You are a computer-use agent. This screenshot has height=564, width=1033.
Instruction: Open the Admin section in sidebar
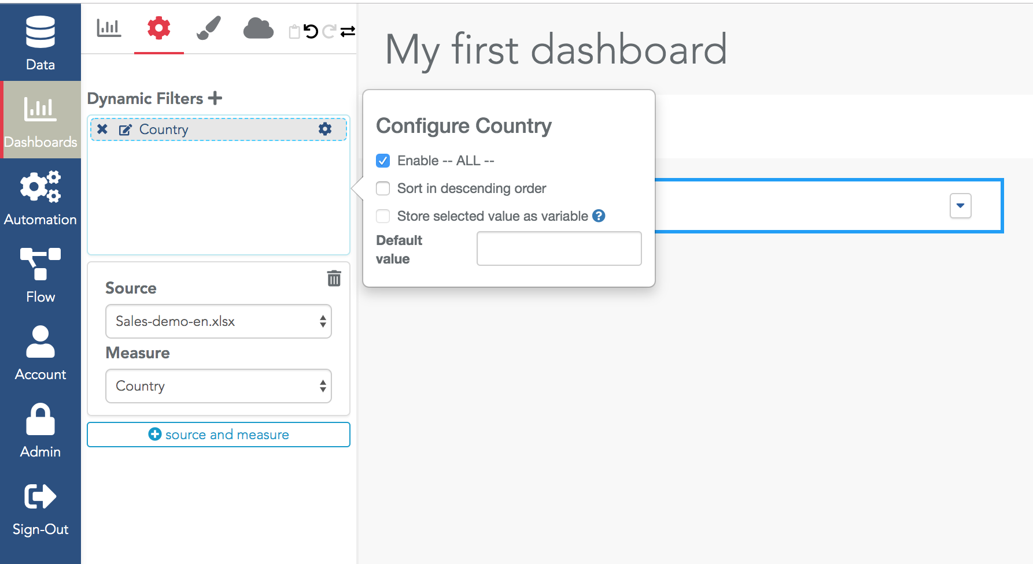[x=40, y=430]
